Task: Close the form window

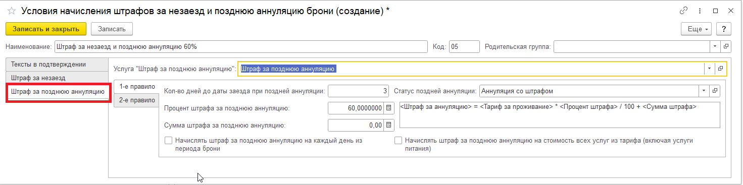Action: click(731, 11)
